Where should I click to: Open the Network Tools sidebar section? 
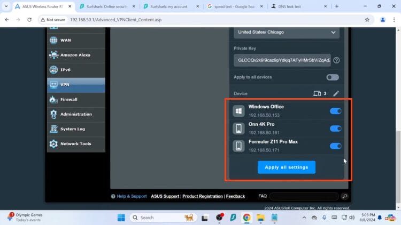[76, 144]
